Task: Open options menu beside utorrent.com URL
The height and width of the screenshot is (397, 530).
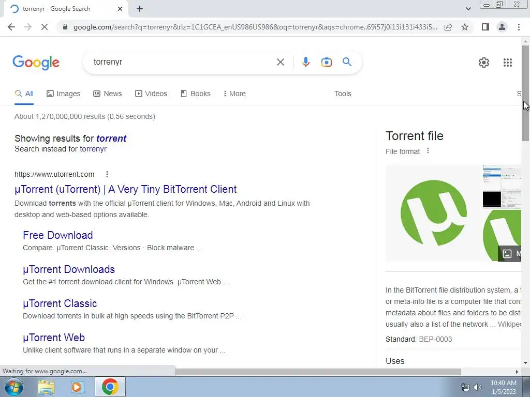Action: pyautogui.click(x=107, y=174)
